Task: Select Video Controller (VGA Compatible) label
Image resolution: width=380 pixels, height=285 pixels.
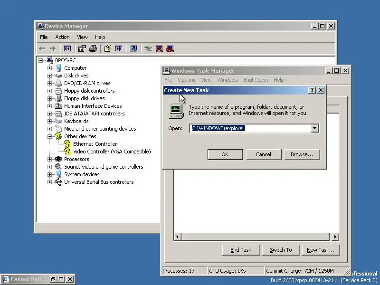Action: [x=112, y=152]
